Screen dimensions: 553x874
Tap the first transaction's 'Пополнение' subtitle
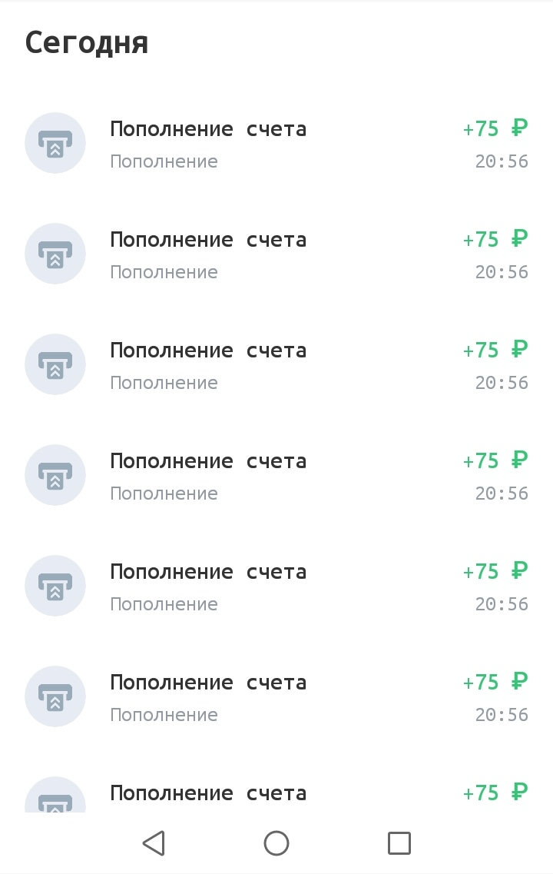164,161
